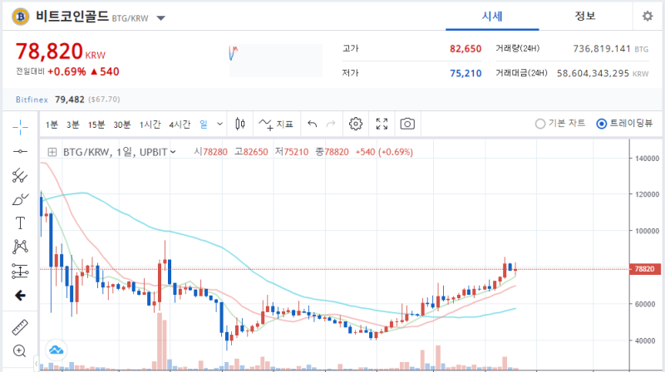
Task: Set interval to 4시간
Action: point(180,125)
